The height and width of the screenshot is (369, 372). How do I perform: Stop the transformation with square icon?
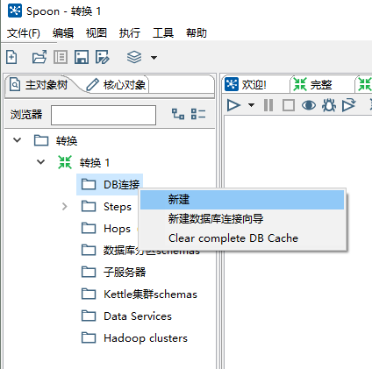(x=289, y=105)
